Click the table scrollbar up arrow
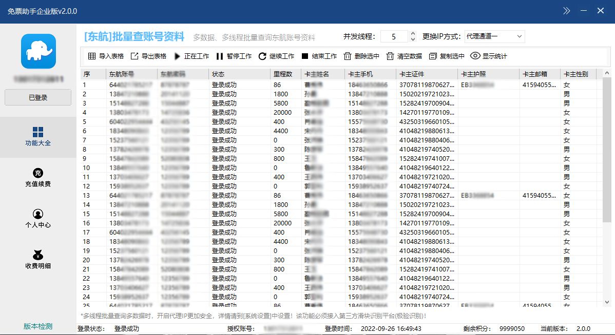 tap(607, 73)
